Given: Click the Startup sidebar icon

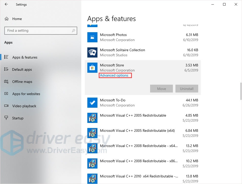Looking at the screenshot, I should coord(6,118).
